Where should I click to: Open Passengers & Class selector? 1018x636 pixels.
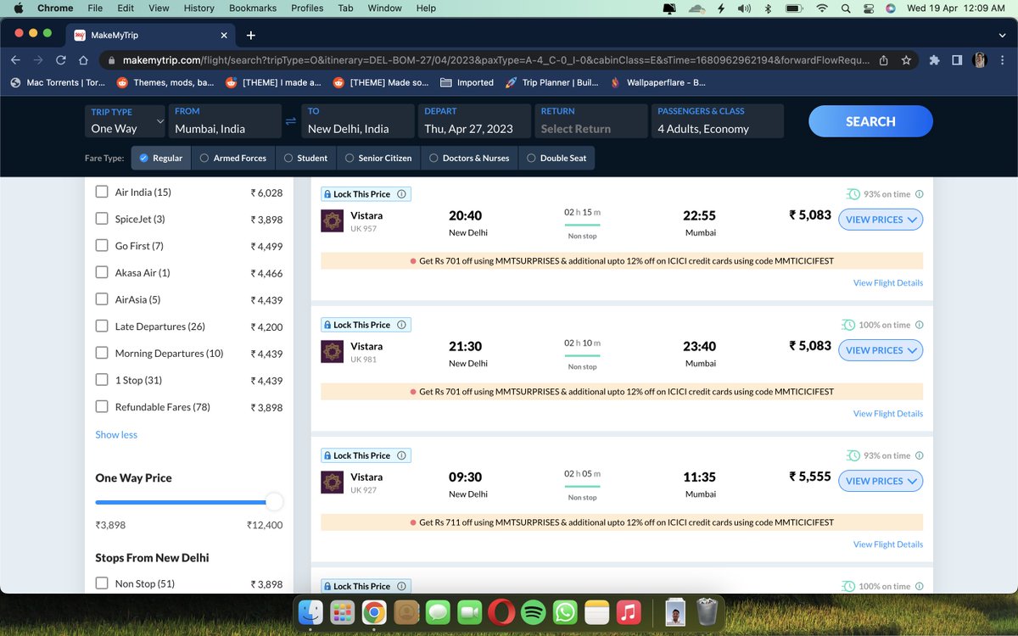pyautogui.click(x=717, y=121)
